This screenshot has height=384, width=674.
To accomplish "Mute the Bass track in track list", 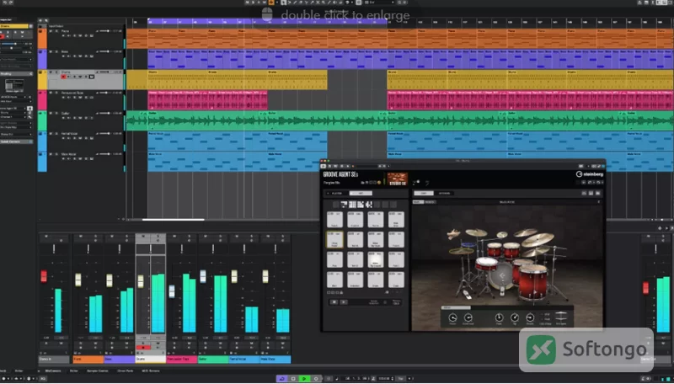I will (x=51, y=51).
